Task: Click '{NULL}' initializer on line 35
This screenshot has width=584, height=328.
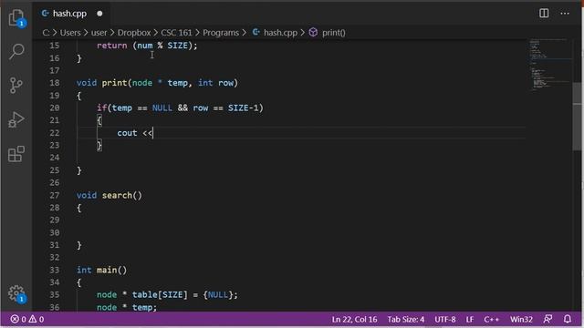Action: click(218, 295)
